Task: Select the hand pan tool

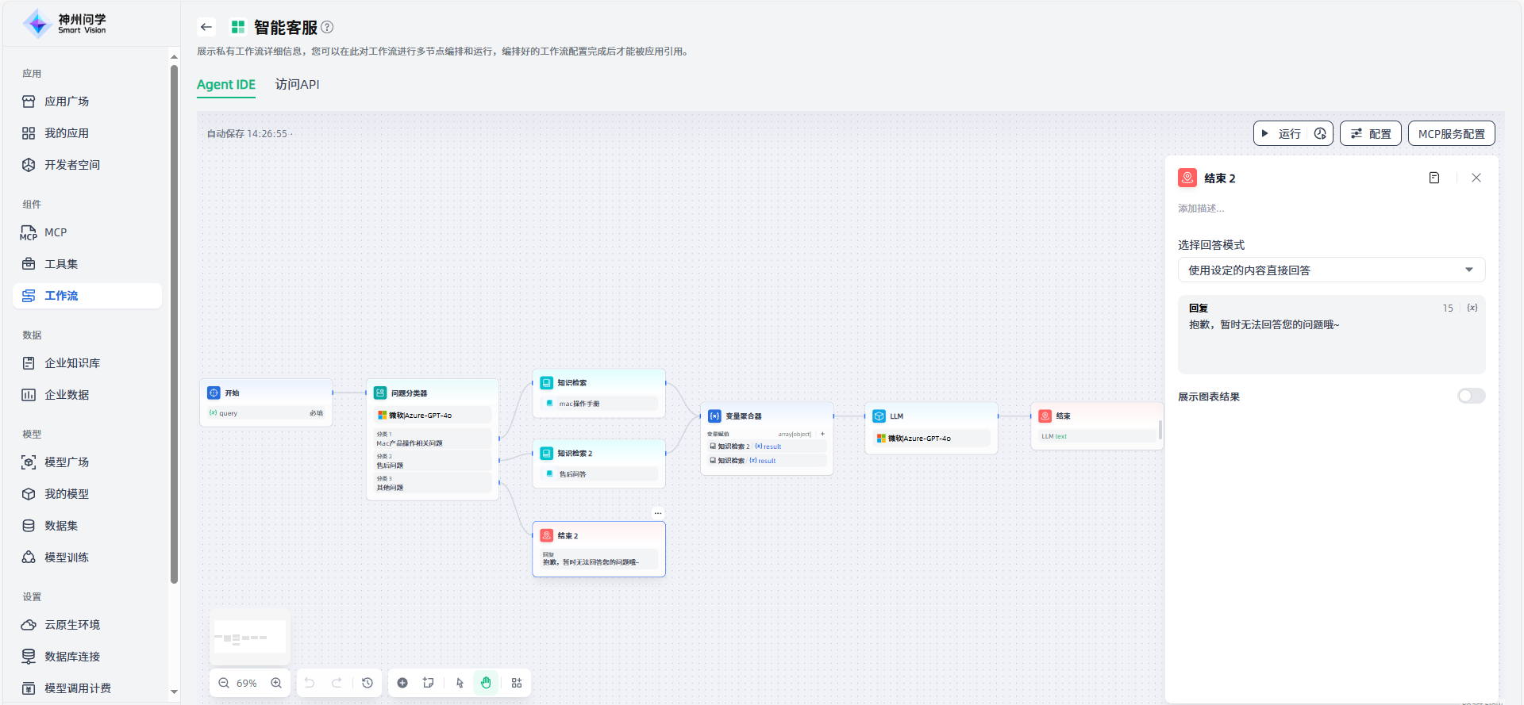Action: (486, 683)
